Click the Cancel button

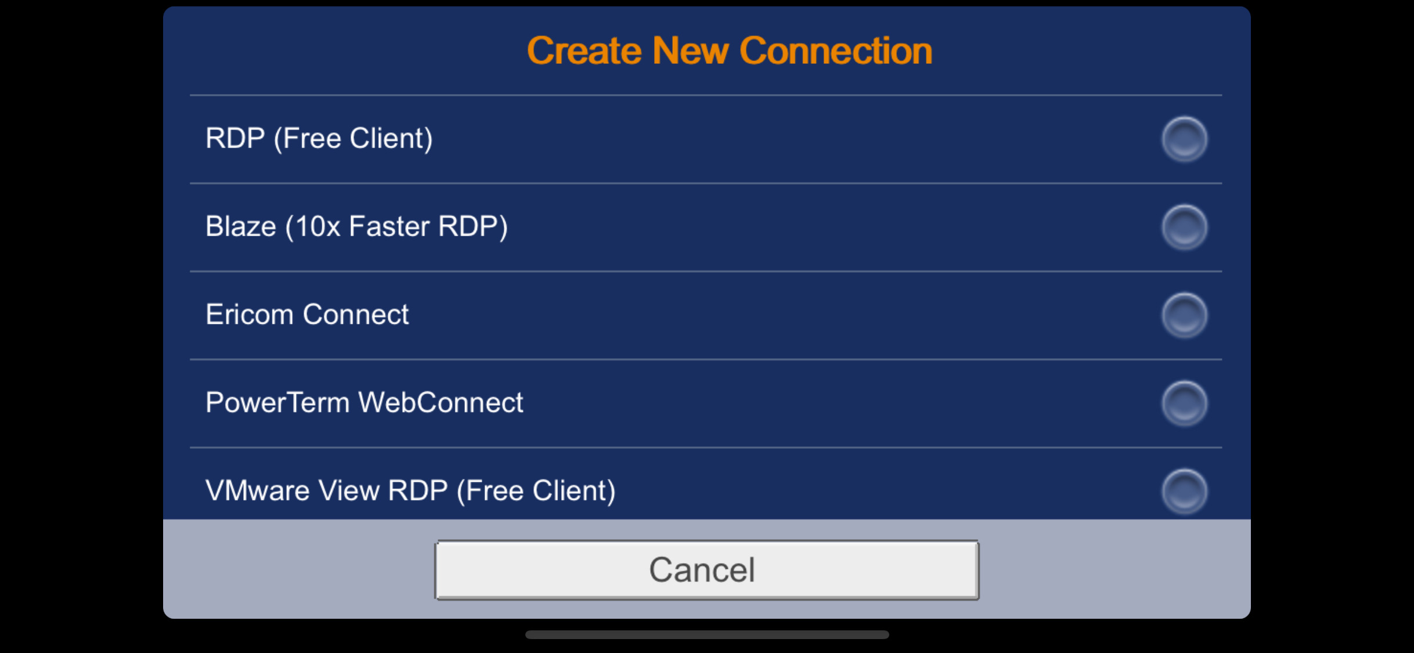coord(706,569)
